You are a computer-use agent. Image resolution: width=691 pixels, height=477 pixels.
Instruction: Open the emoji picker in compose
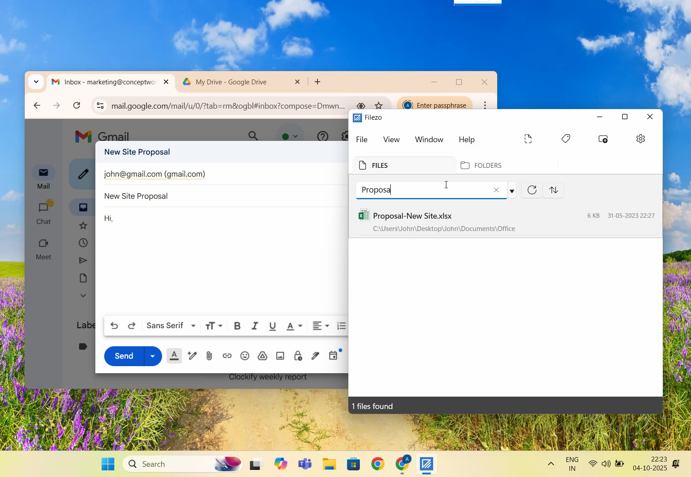point(245,356)
